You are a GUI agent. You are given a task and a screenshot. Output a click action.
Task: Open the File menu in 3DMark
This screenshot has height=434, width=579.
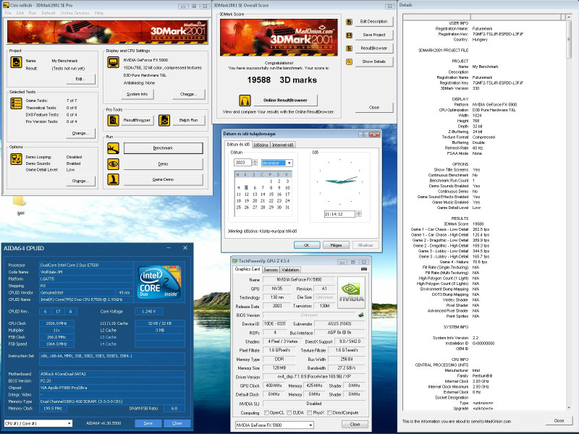(x=8, y=13)
